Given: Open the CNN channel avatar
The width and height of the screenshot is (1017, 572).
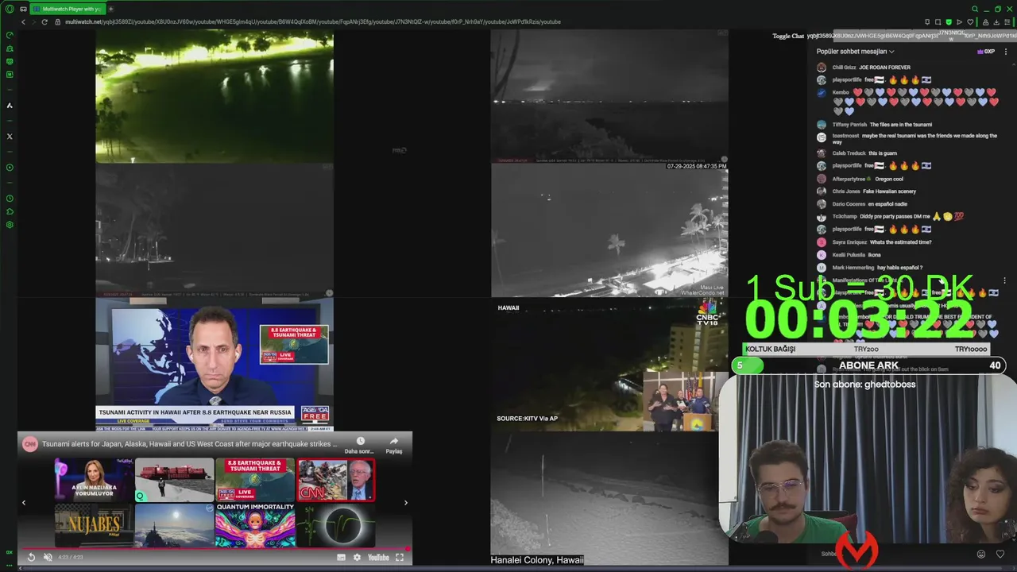Looking at the screenshot, I should 29,444.
